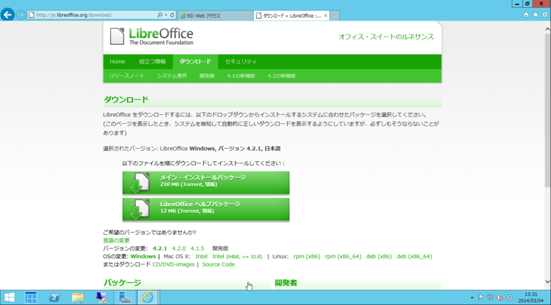Choose Linux deb (x86_64) link
The image size is (551, 305).
(x=415, y=257)
